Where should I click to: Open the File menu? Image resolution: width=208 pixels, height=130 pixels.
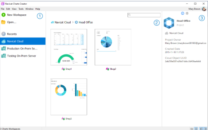click(x=3, y=9)
